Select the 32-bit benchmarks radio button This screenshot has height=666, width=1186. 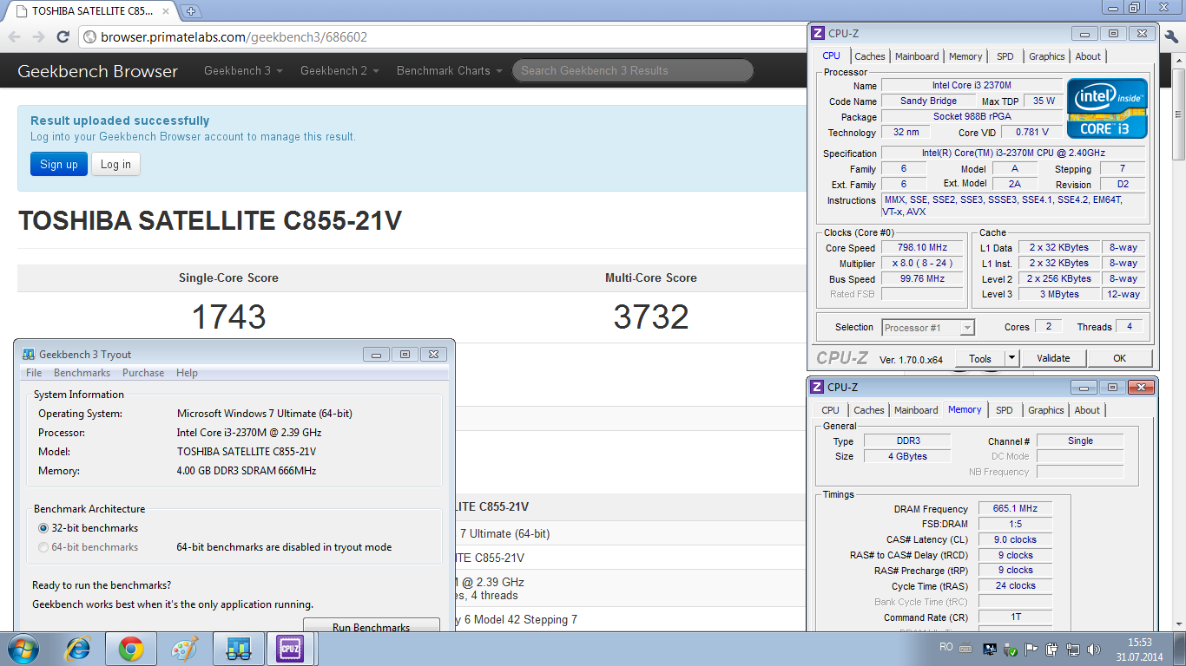pyautogui.click(x=43, y=528)
